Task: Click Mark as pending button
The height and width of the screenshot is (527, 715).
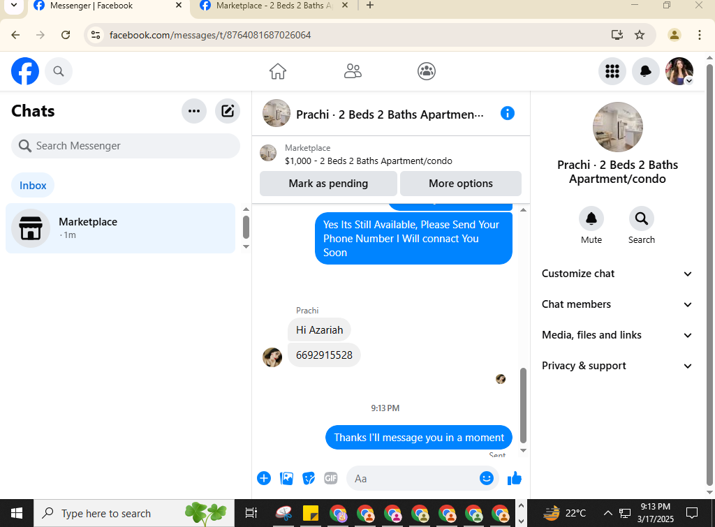Action: (328, 184)
